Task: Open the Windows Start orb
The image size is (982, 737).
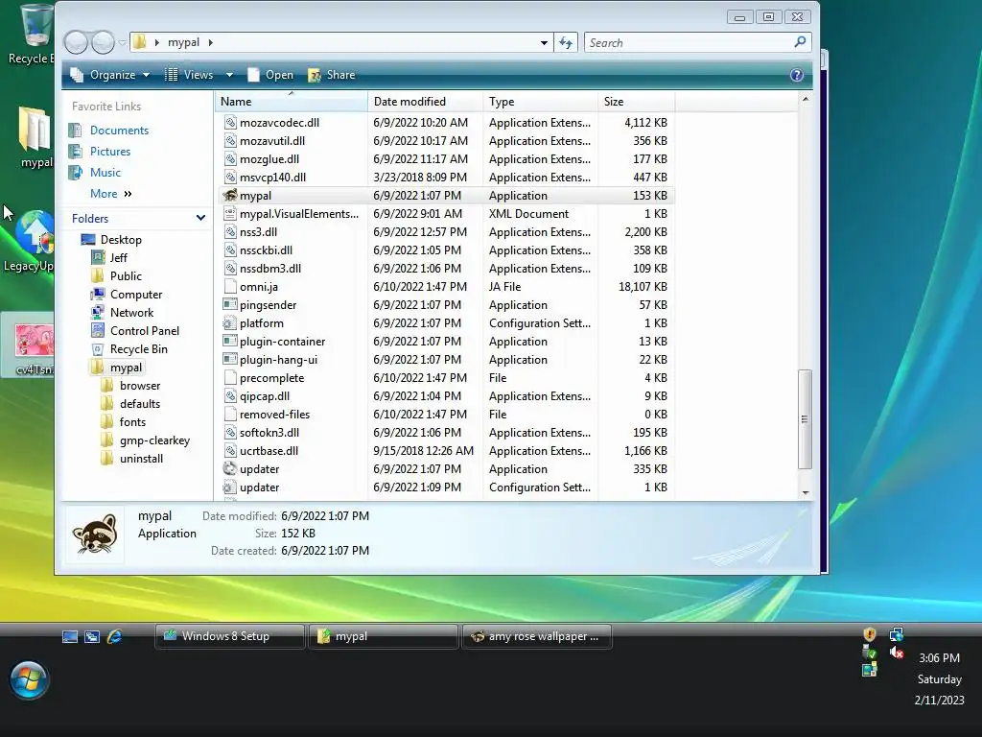Action: point(29,680)
